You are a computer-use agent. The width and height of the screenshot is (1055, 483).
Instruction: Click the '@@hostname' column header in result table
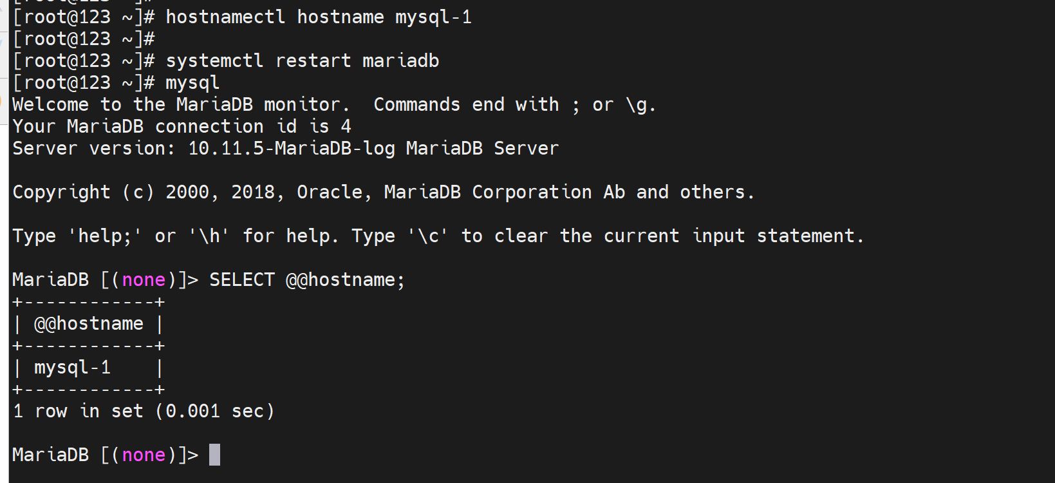click(x=89, y=324)
